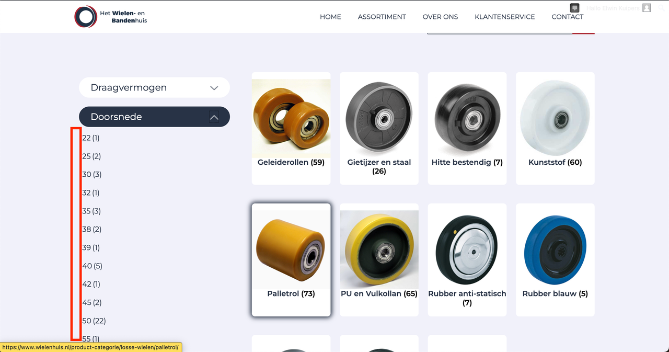Open the chat bubble icon in top bar
This screenshot has height=352, width=669.
(574, 8)
